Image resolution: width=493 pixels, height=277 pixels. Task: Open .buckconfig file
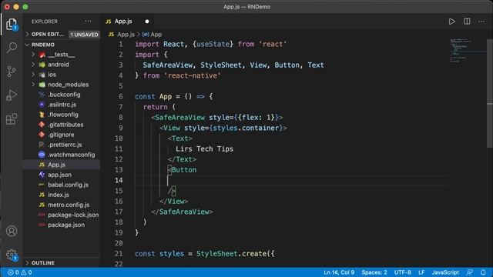64,95
